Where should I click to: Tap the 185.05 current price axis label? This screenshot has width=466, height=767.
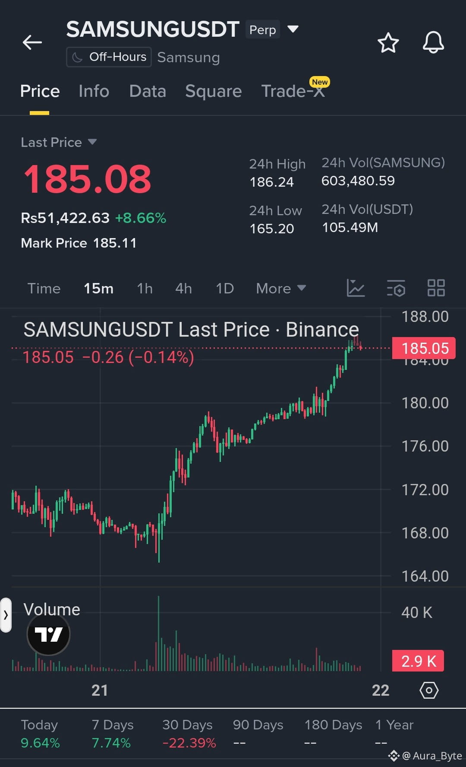tap(423, 348)
